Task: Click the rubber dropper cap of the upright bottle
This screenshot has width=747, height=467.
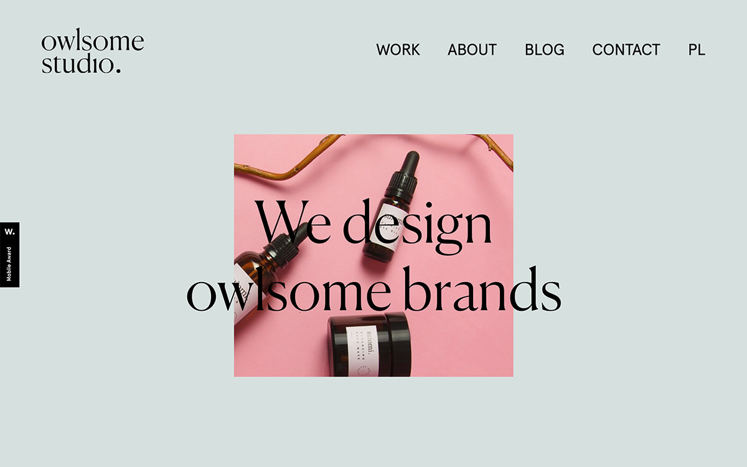Action: [409, 166]
